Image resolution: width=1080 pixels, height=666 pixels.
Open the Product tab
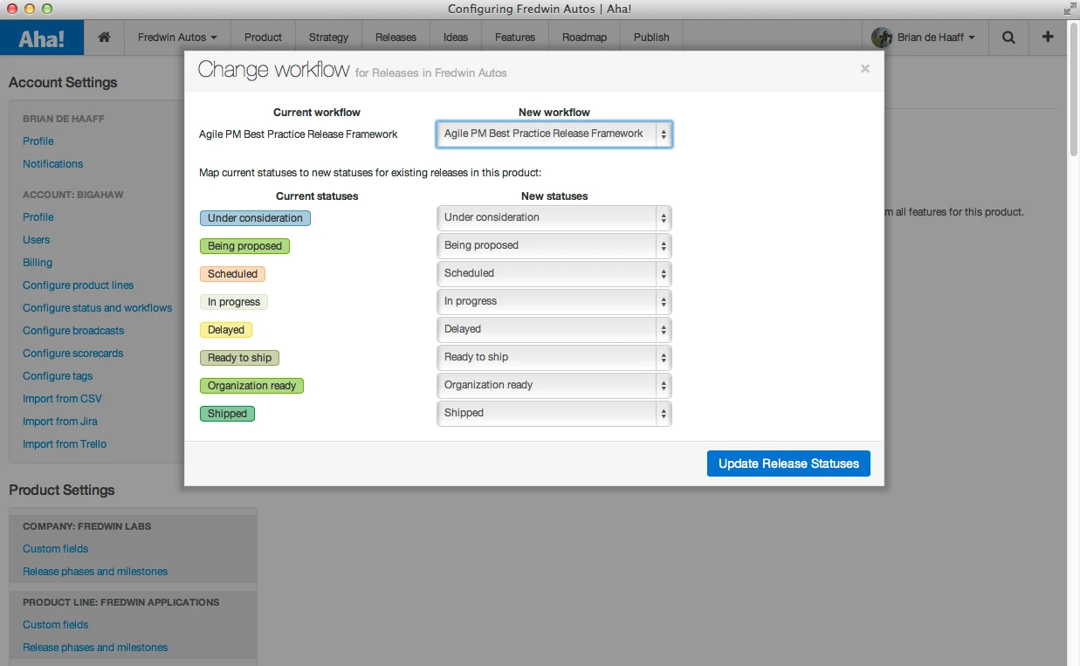263,38
